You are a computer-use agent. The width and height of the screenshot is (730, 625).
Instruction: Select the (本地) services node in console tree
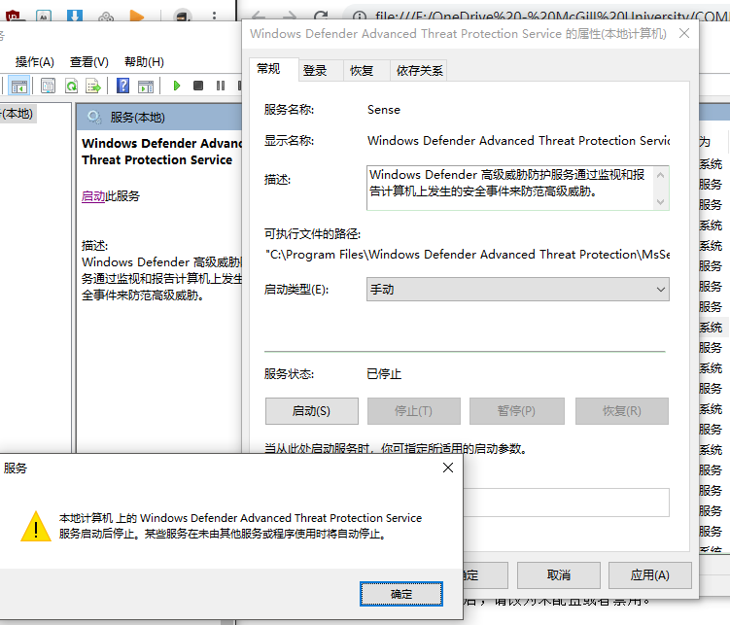(x=17, y=114)
